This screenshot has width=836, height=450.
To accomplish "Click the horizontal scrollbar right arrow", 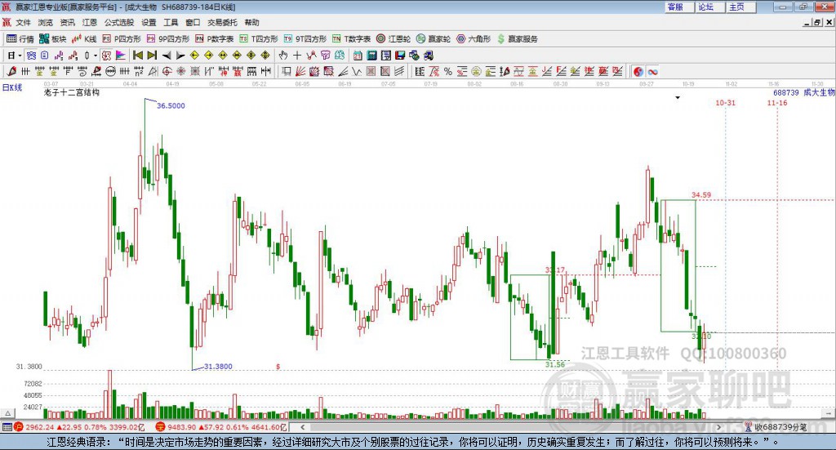I will click(718, 427).
